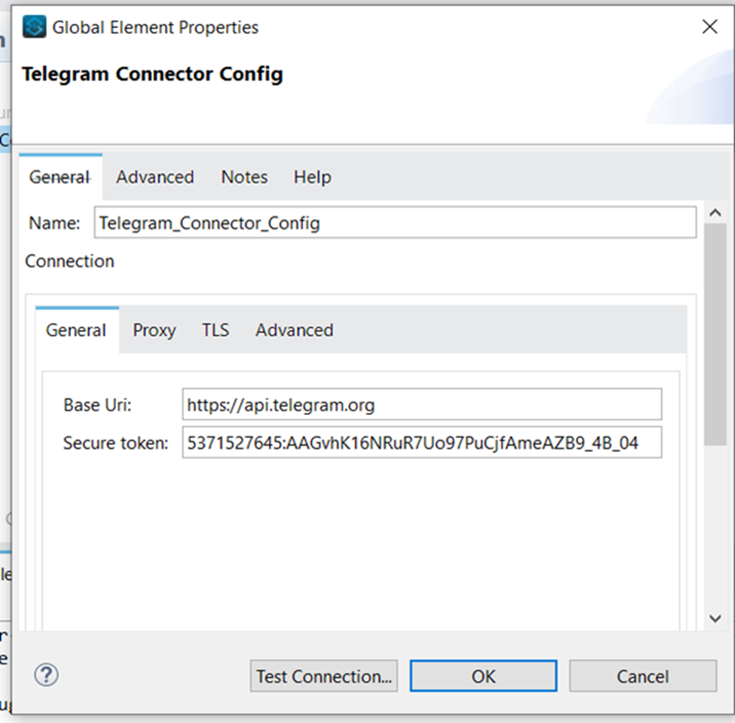
Task: Click the Test Connection button
Action: coord(324,676)
